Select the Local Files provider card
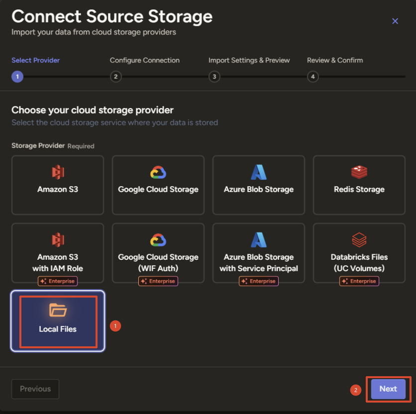 coord(58,321)
